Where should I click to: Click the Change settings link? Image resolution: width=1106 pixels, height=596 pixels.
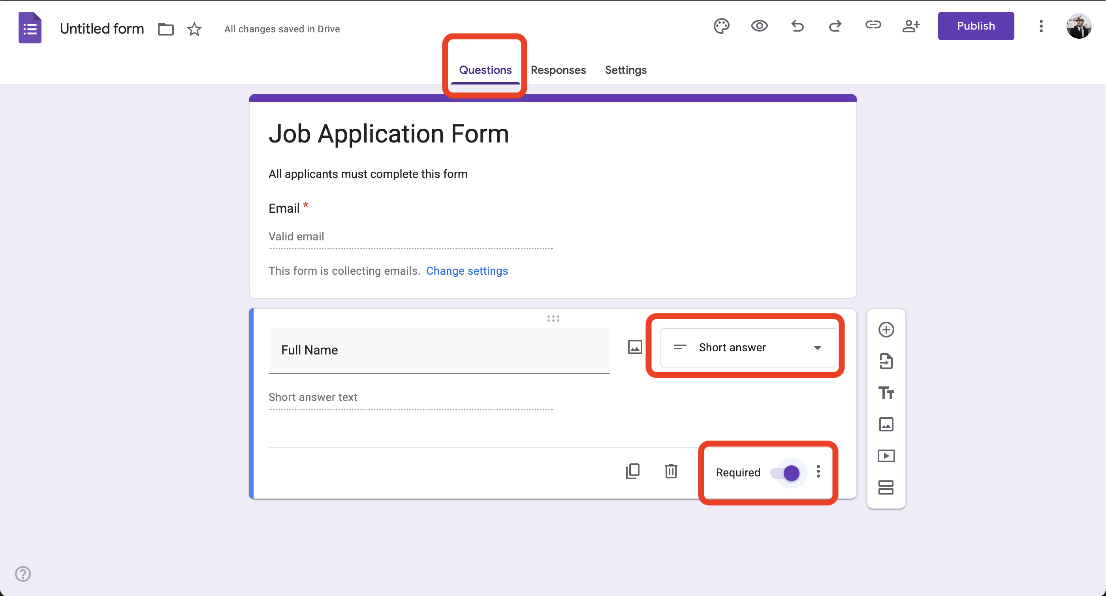(467, 271)
